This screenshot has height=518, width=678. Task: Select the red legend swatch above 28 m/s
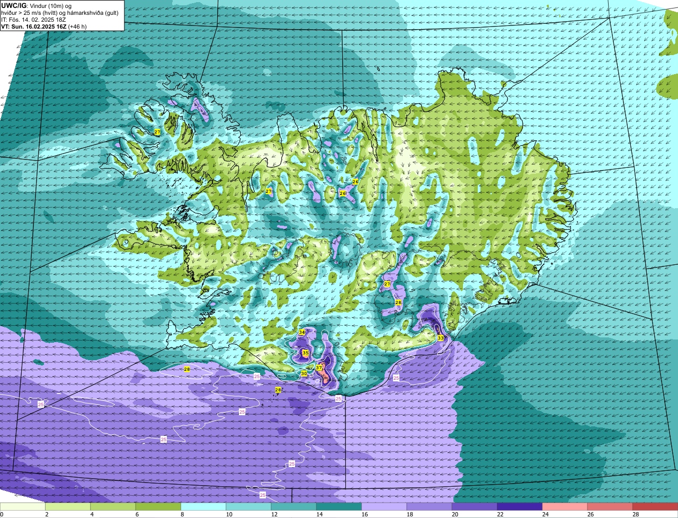point(655,506)
